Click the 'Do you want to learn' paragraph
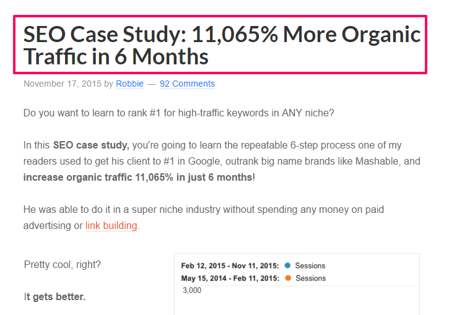The image size is (449, 315). pos(179,113)
